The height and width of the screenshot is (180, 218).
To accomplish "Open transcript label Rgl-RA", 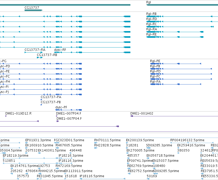I will (x=152, y=29).
